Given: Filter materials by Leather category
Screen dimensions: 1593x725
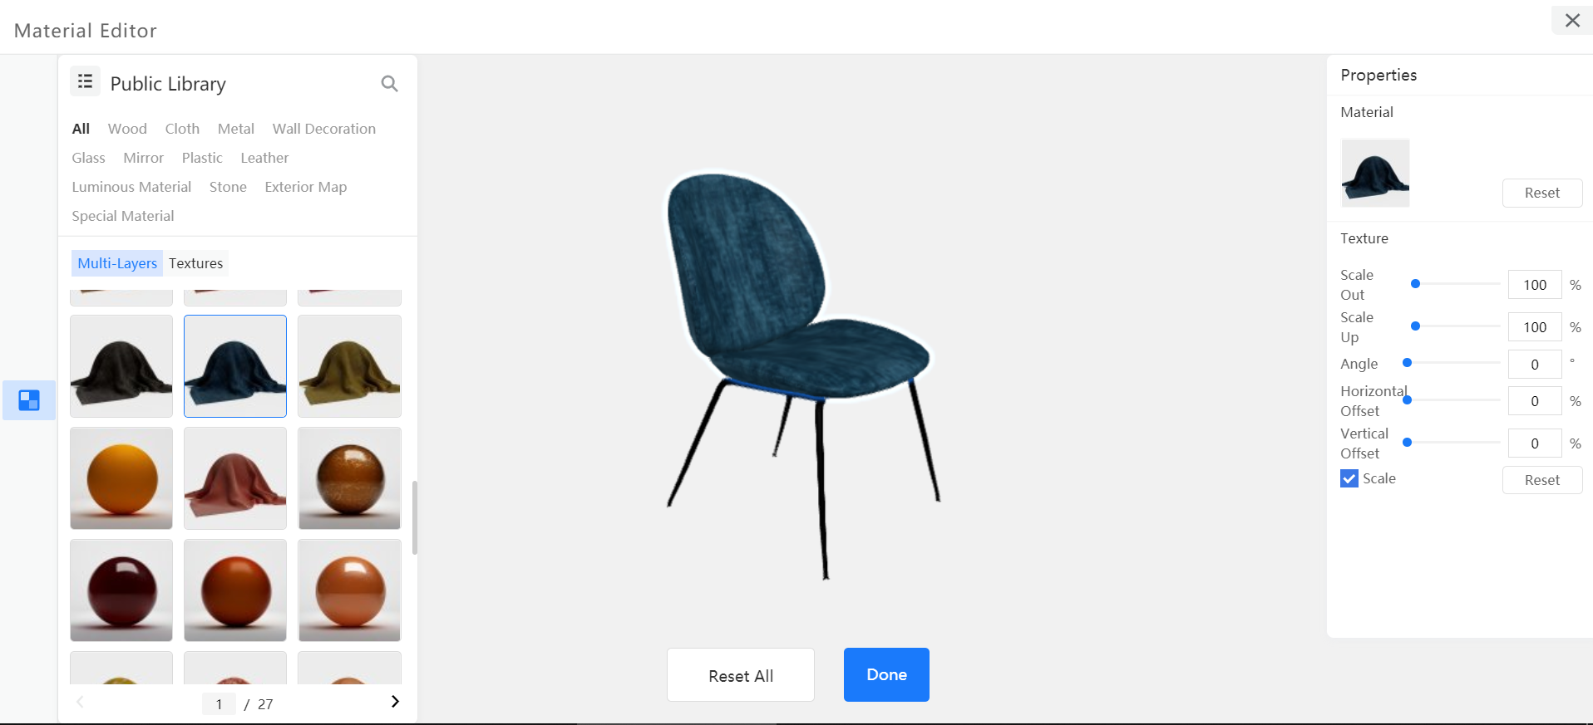Looking at the screenshot, I should [x=264, y=158].
